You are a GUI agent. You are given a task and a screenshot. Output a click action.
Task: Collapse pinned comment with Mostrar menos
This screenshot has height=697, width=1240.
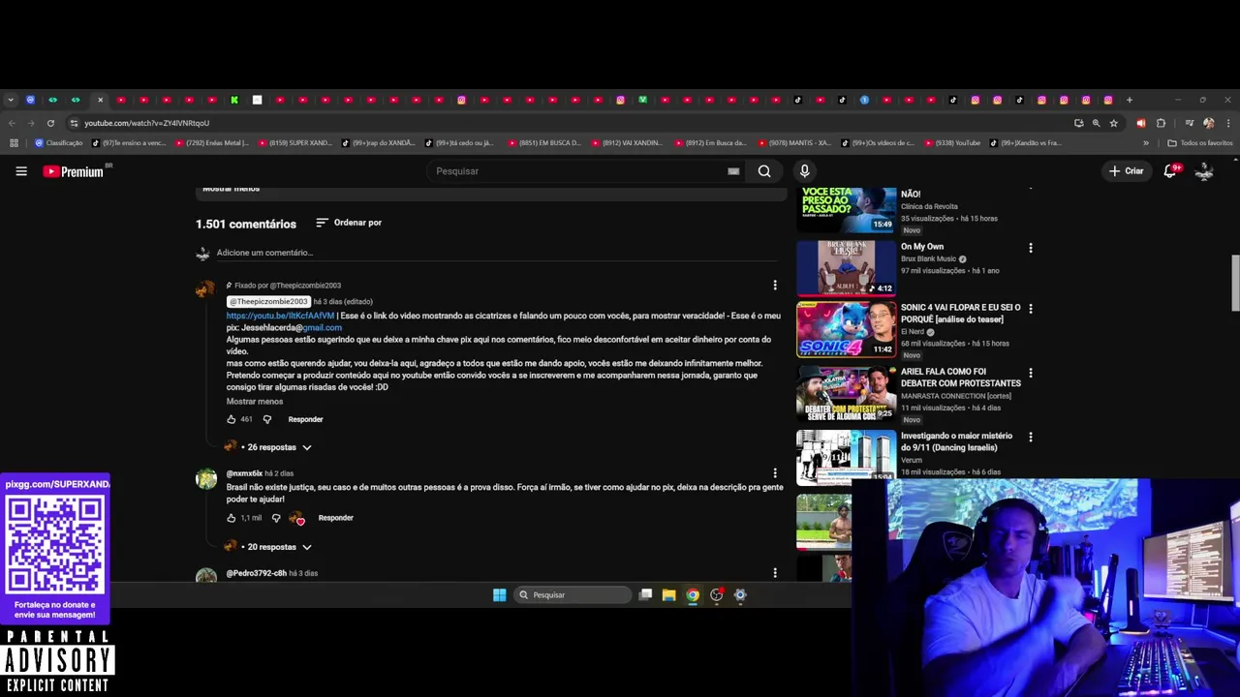pyautogui.click(x=255, y=402)
